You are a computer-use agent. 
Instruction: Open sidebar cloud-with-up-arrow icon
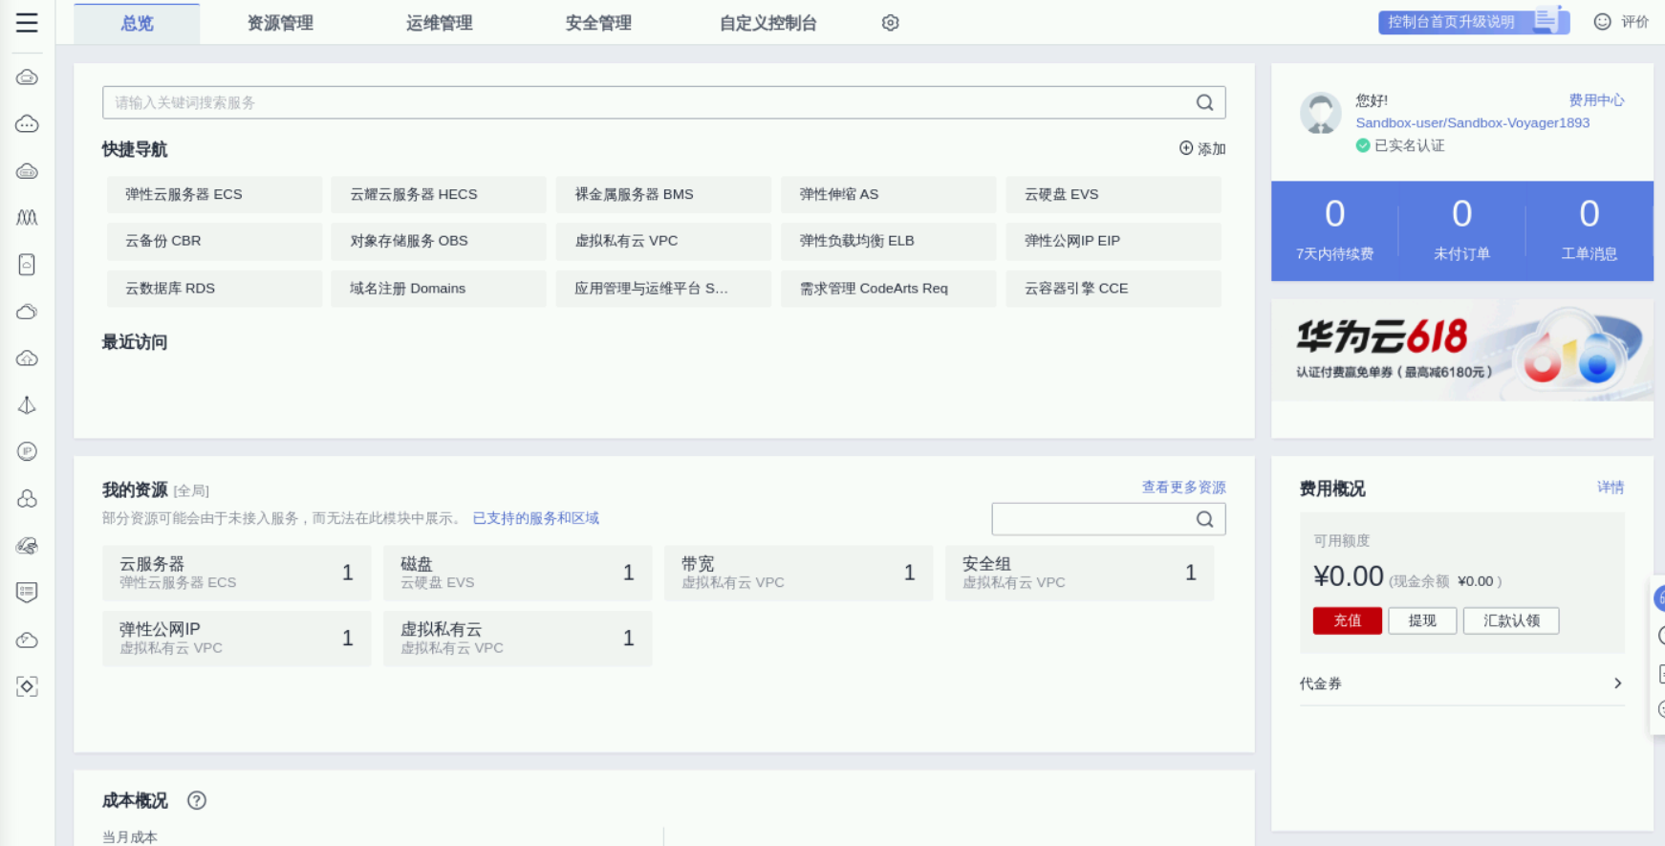[x=27, y=358]
